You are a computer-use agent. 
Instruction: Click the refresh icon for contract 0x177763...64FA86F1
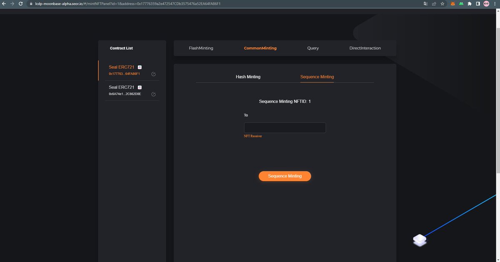click(x=153, y=74)
